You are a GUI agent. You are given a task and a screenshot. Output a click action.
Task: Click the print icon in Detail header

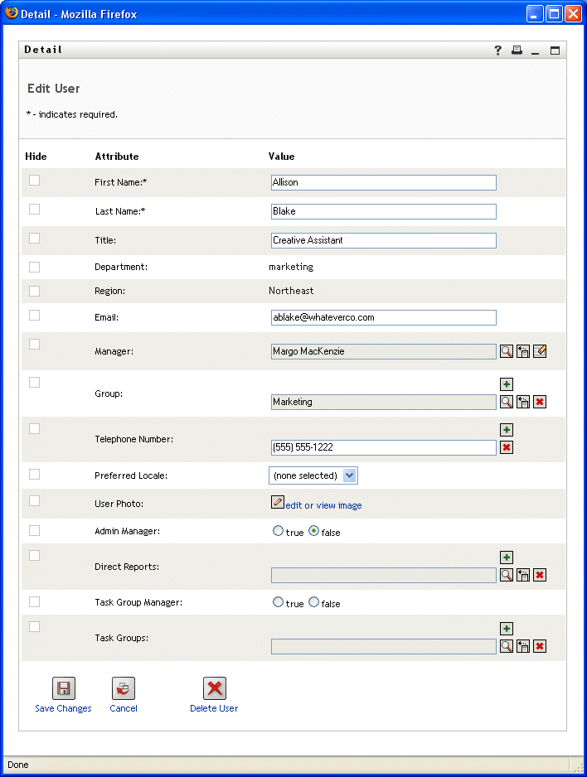click(x=517, y=51)
